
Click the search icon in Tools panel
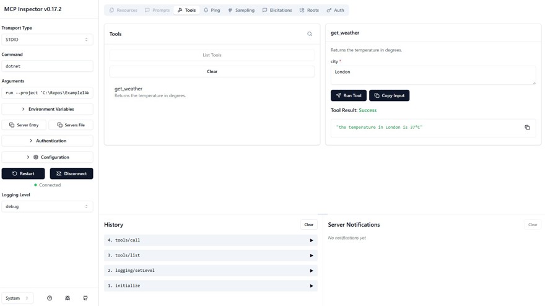(309, 33)
